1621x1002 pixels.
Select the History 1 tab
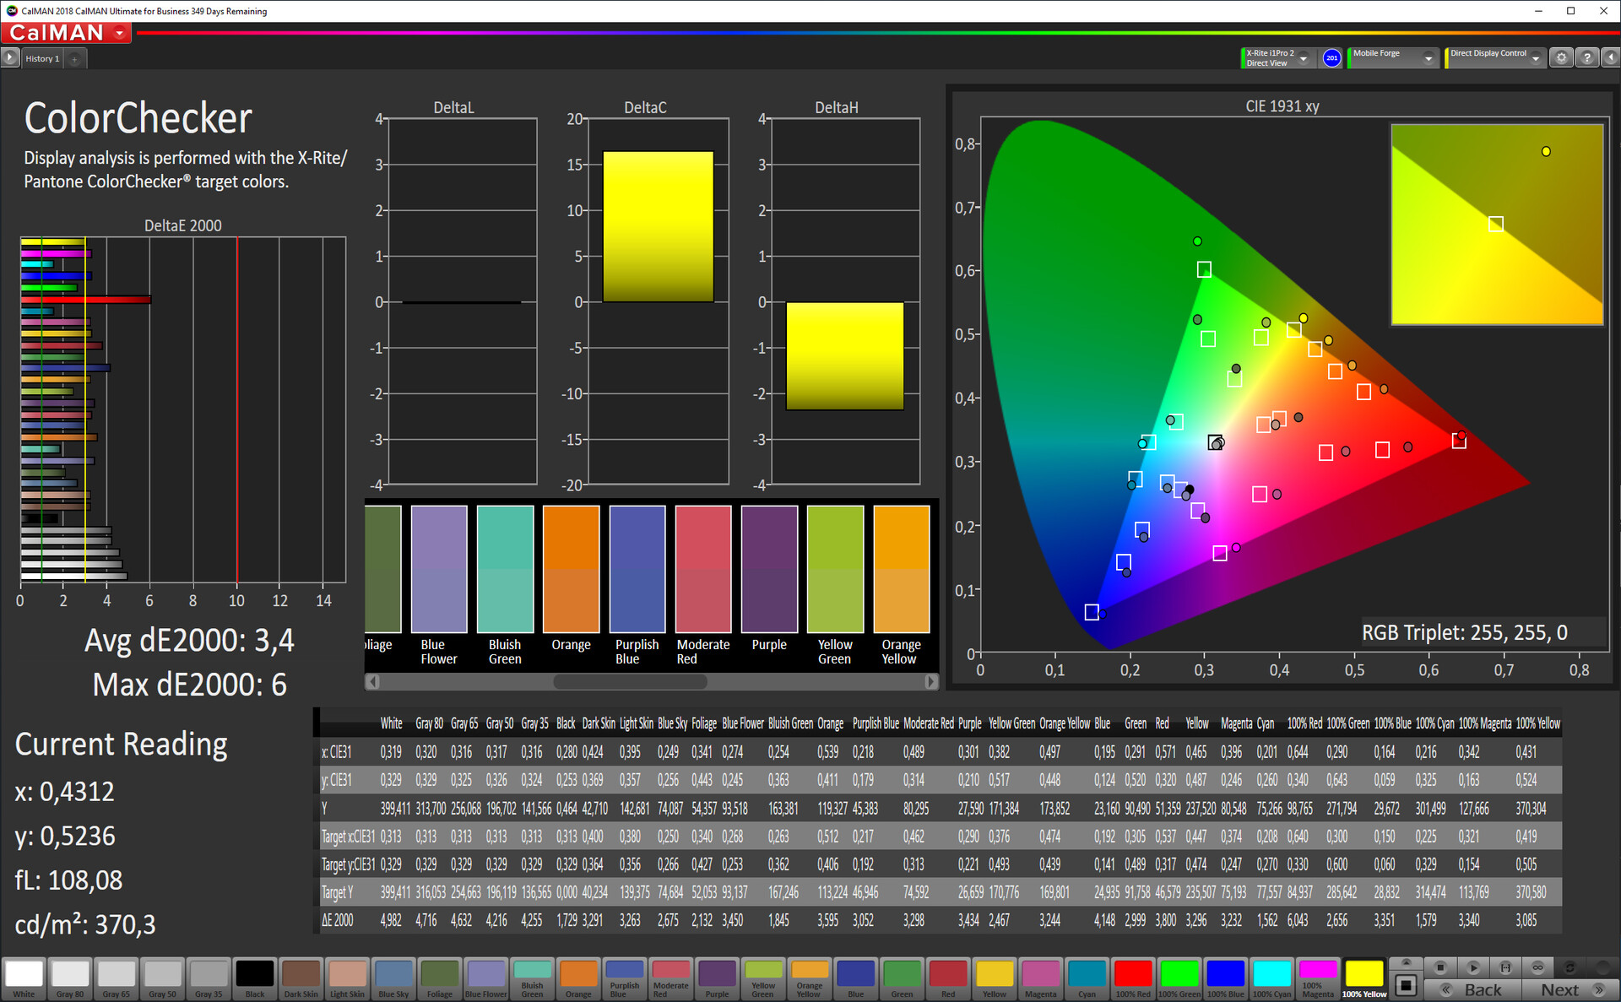(42, 58)
